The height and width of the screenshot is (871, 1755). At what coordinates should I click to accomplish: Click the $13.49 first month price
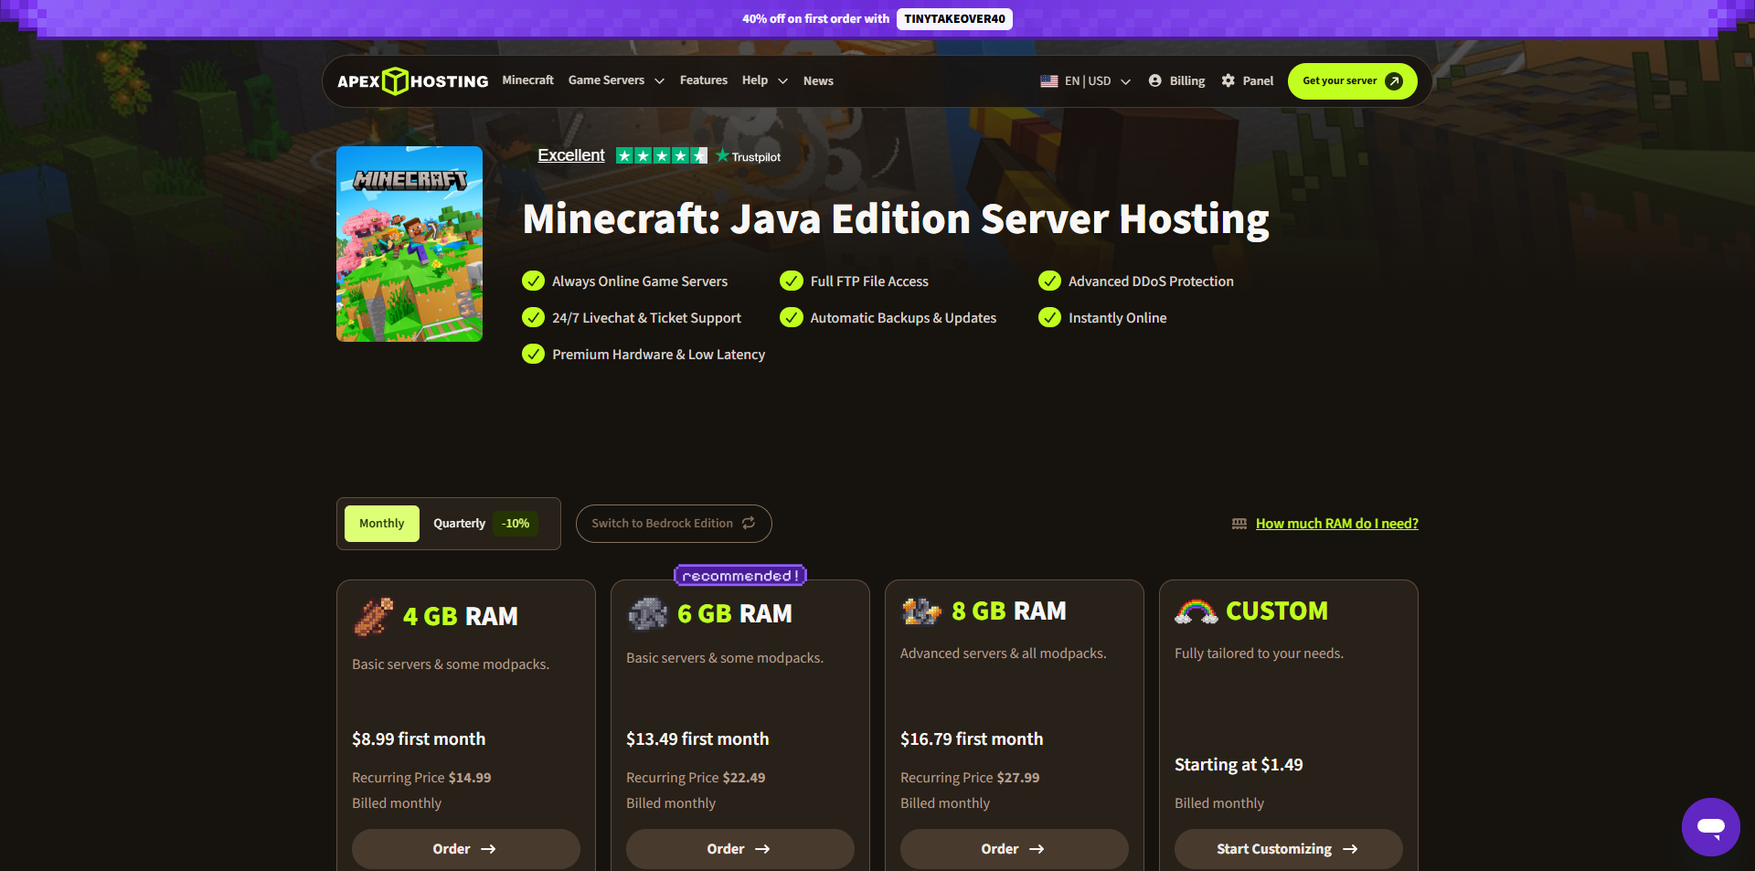coord(697,739)
